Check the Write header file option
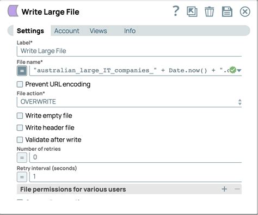The width and height of the screenshot is (258, 215). (20, 127)
